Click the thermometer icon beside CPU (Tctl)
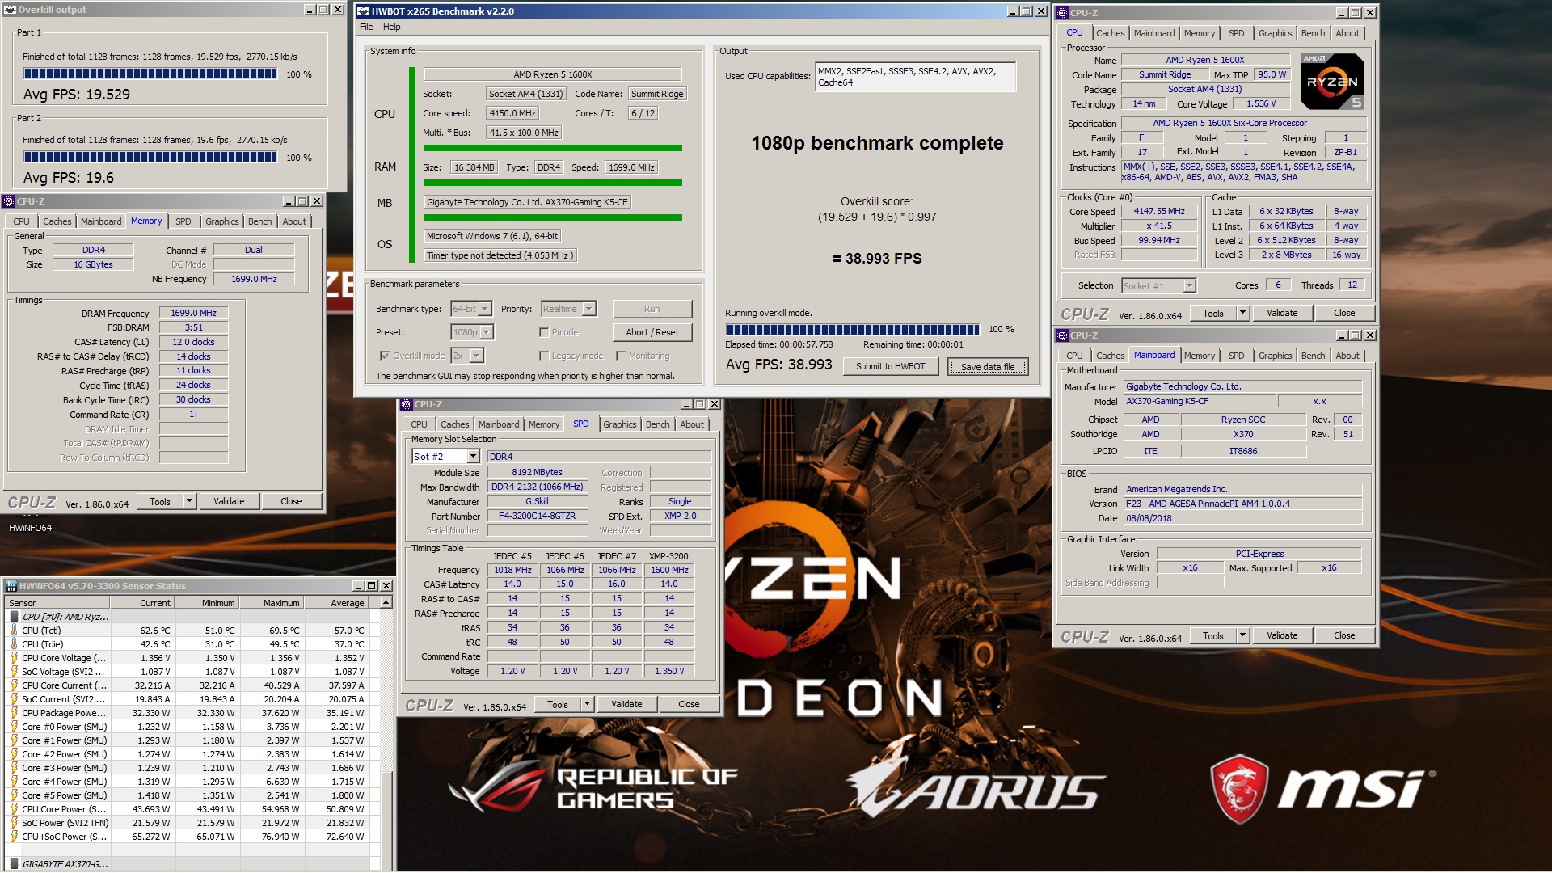 [14, 630]
